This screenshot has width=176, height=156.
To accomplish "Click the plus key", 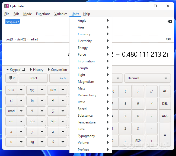I will coord(152,141).
